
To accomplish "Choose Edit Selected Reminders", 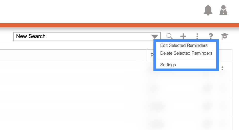I will [x=184, y=45].
